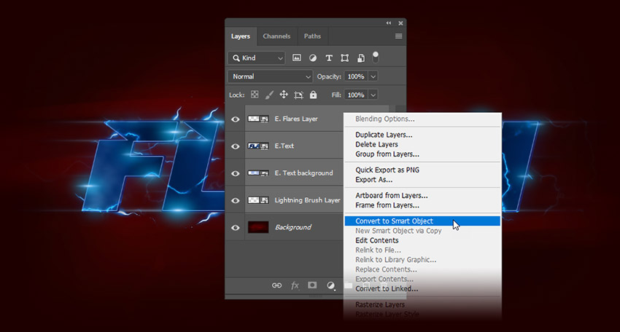Expand the Opacity slider dropdown arrow
The height and width of the screenshot is (332, 620).
[x=373, y=76]
